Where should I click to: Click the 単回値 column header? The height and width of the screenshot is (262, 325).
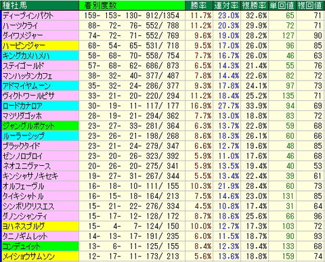pos(282,5)
